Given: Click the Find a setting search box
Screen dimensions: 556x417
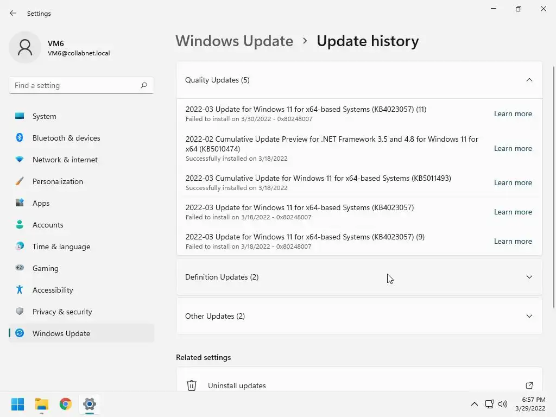Looking at the screenshot, I should (x=81, y=85).
